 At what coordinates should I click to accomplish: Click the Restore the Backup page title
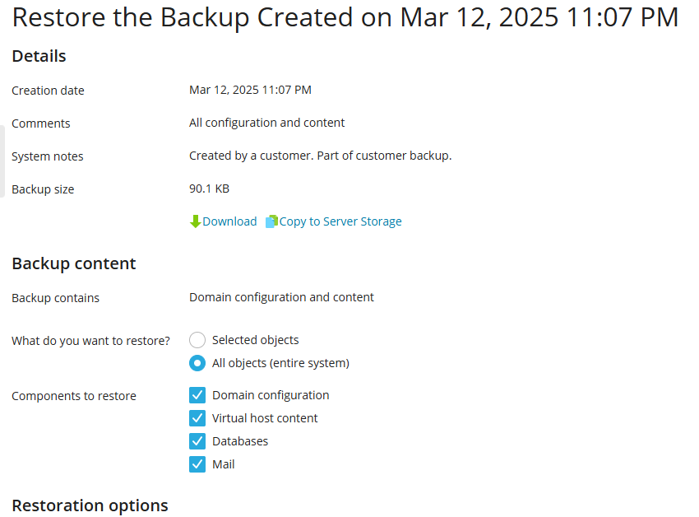point(345,17)
